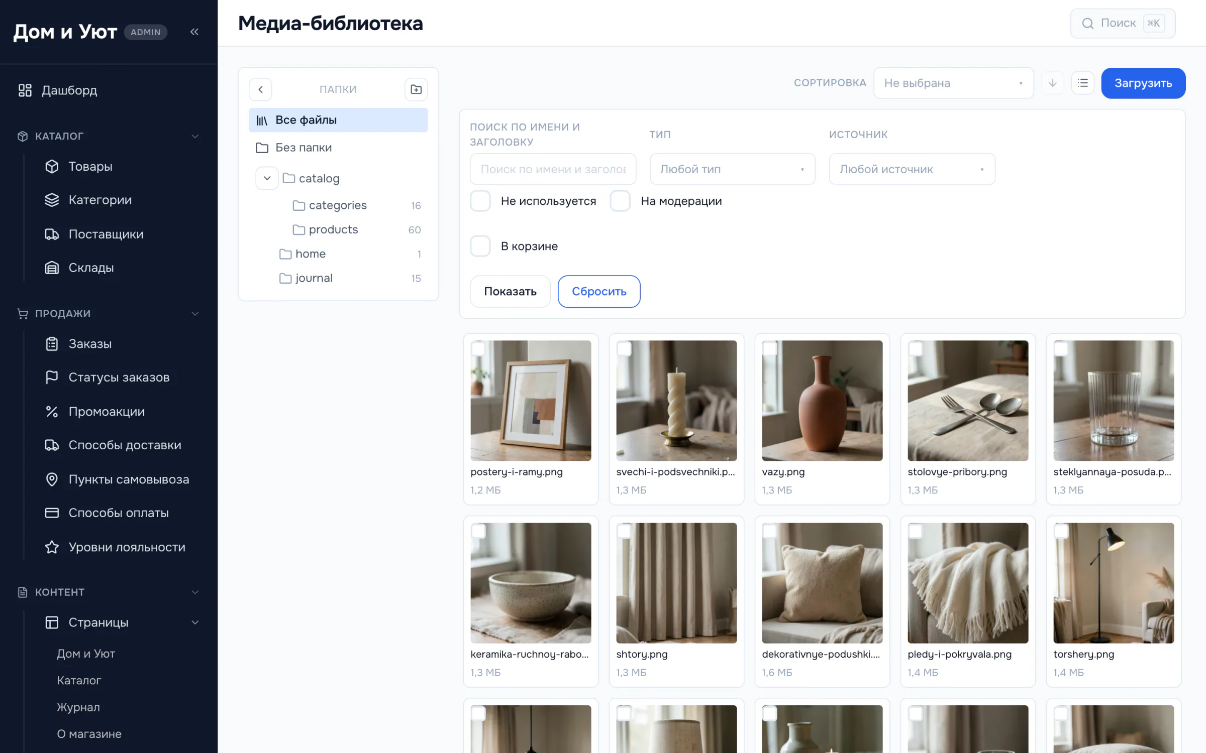Click the Пункты самовывоза pin icon
This screenshot has height=753, width=1206.
tap(52, 479)
